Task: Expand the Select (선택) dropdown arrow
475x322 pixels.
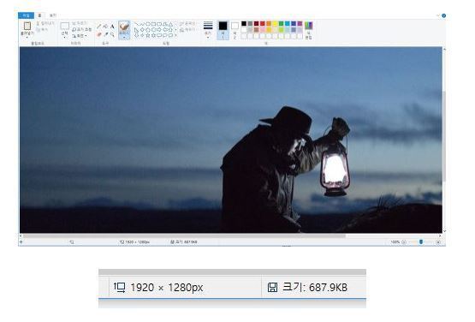Action: coord(64,37)
